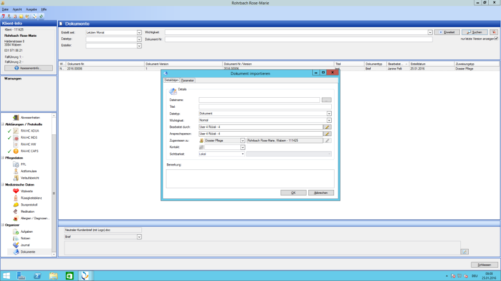The width and height of the screenshot is (501, 281).
Task: Click the Aufgaben task icon
Action: (16, 231)
